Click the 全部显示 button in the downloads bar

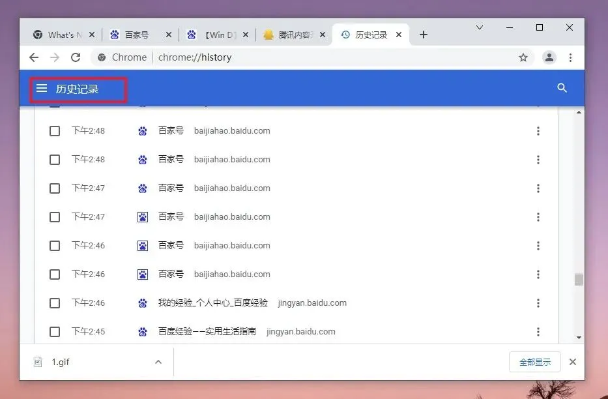pos(534,361)
